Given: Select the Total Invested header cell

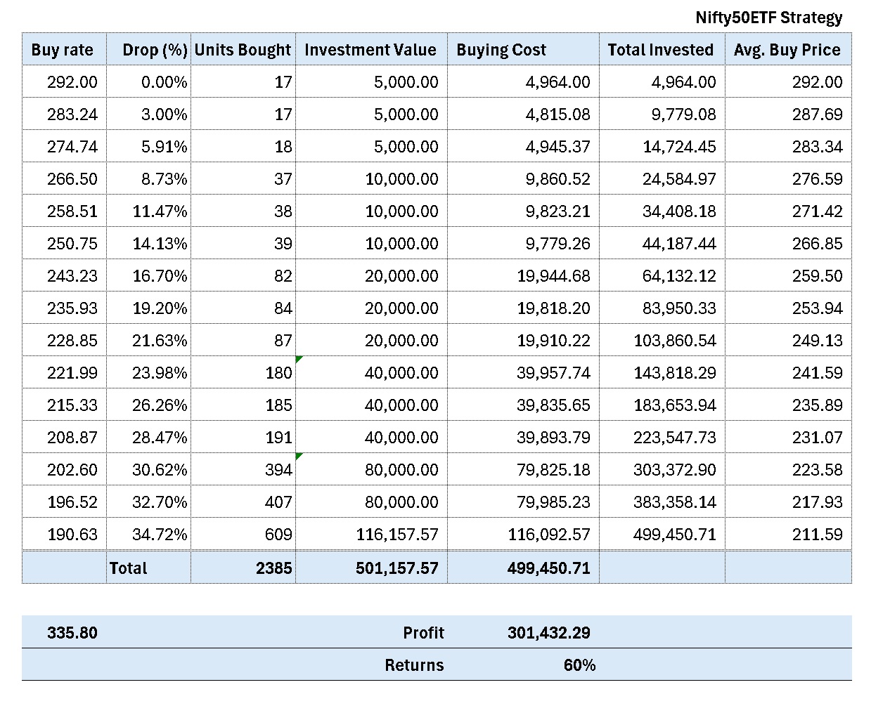Looking at the screenshot, I should click(660, 50).
